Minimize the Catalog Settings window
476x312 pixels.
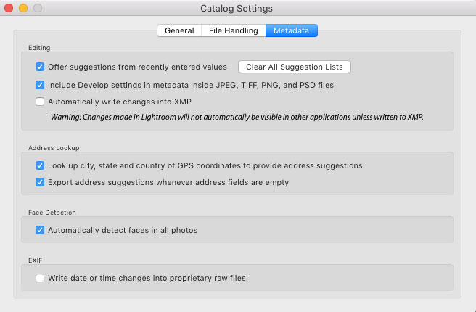click(x=23, y=8)
